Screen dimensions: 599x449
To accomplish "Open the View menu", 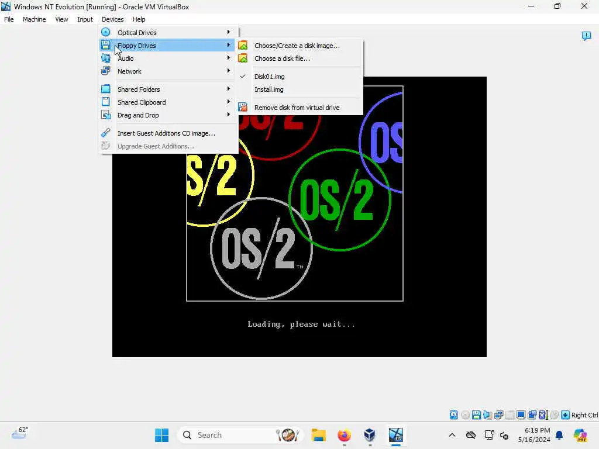I will [61, 19].
